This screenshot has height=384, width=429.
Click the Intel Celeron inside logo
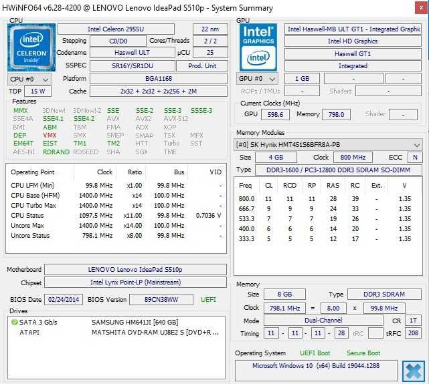31,47
